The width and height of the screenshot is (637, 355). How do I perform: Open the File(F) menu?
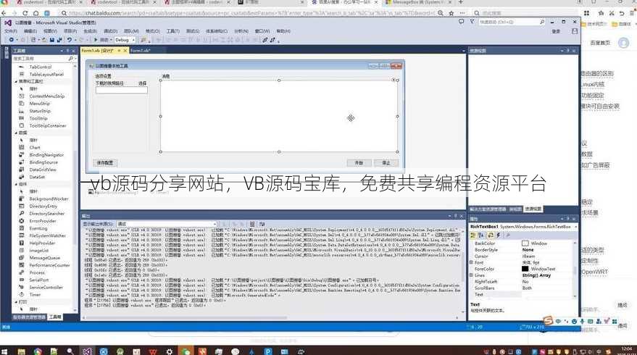pos(11,31)
